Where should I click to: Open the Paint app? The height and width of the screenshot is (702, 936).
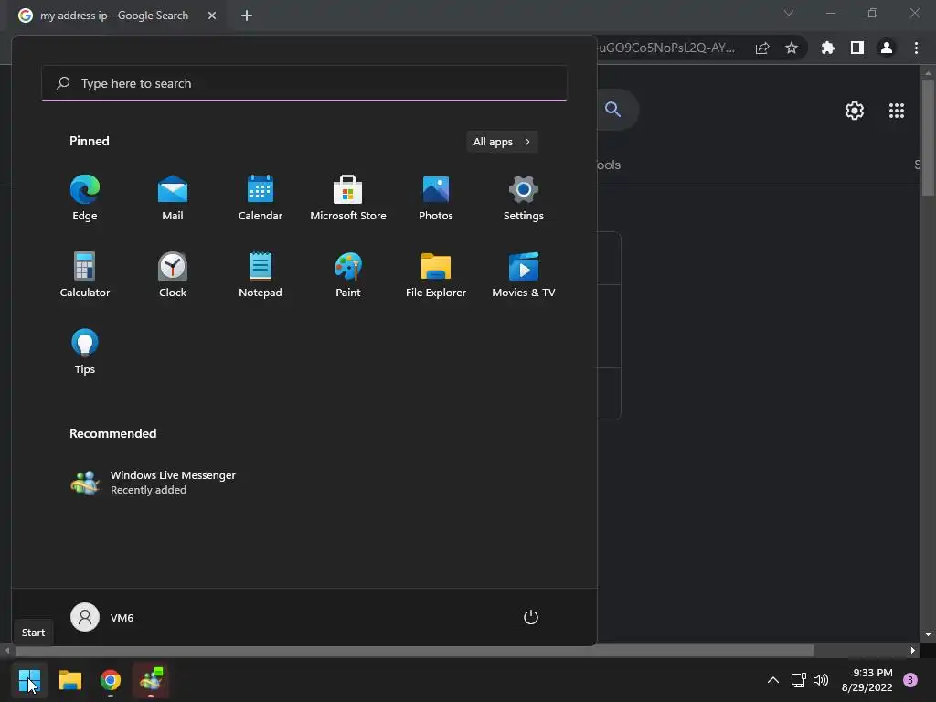[x=348, y=274]
